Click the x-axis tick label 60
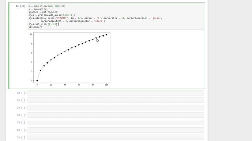This screenshot has width=252, height=141. click(x=79, y=85)
